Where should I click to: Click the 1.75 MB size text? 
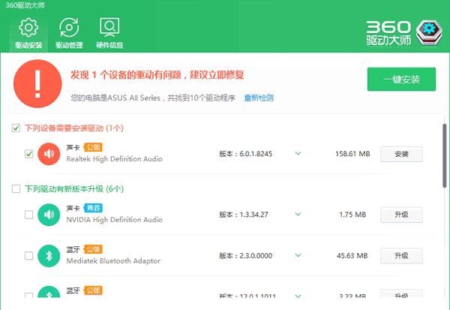352,215
